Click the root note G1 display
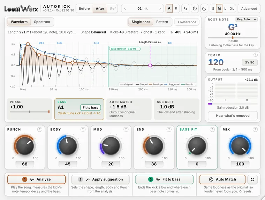This screenshot has width=265, height=200. (x=233, y=27)
